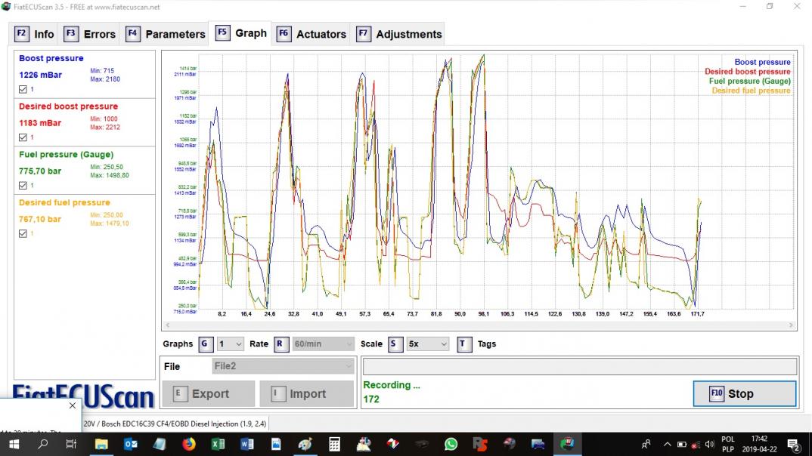Viewport: 812px width, 456px height.
Task: Open WhatsApp from the taskbar
Action: [x=451, y=444]
